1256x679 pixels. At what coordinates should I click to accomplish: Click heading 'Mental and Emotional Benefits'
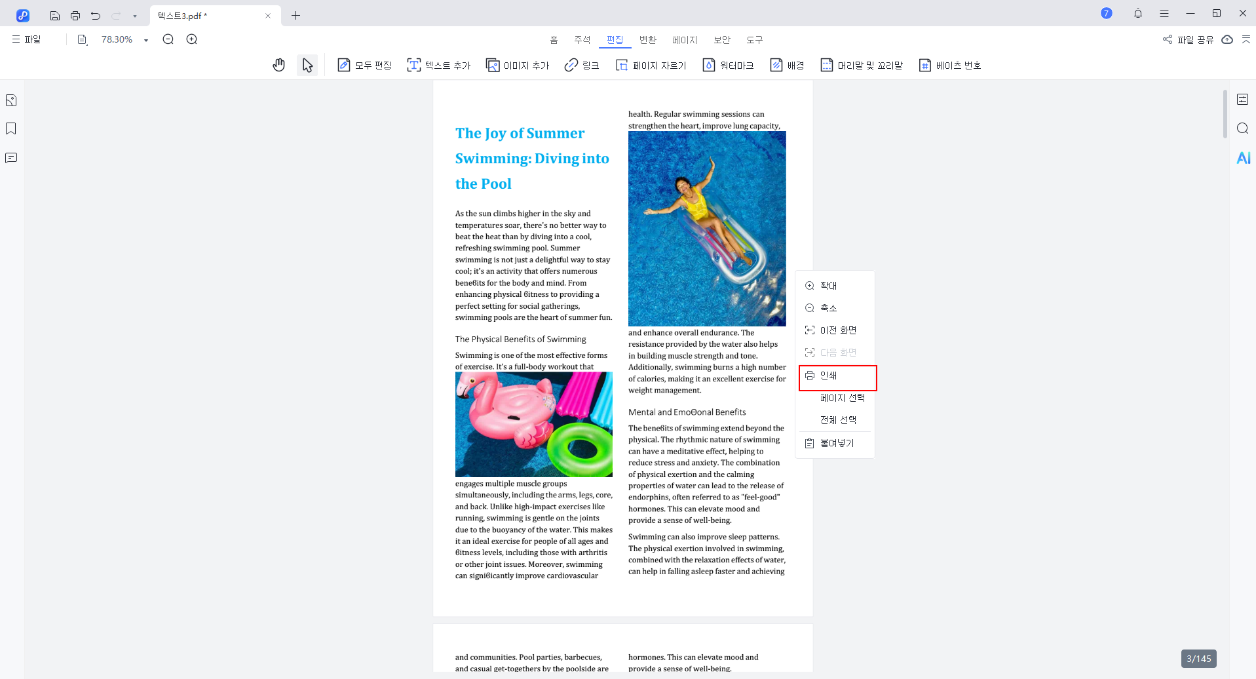pyautogui.click(x=687, y=412)
